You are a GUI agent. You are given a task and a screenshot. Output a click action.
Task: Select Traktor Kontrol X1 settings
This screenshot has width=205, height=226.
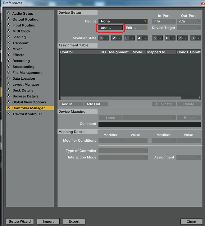click(x=27, y=114)
